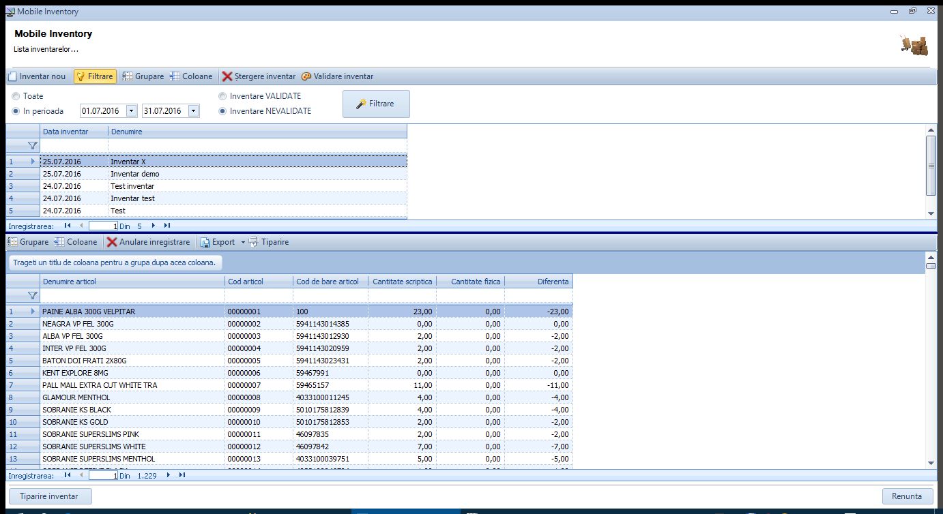The height and width of the screenshot is (514, 943).
Task: Click Grupare in the top toolbar
Action: pyautogui.click(x=143, y=76)
